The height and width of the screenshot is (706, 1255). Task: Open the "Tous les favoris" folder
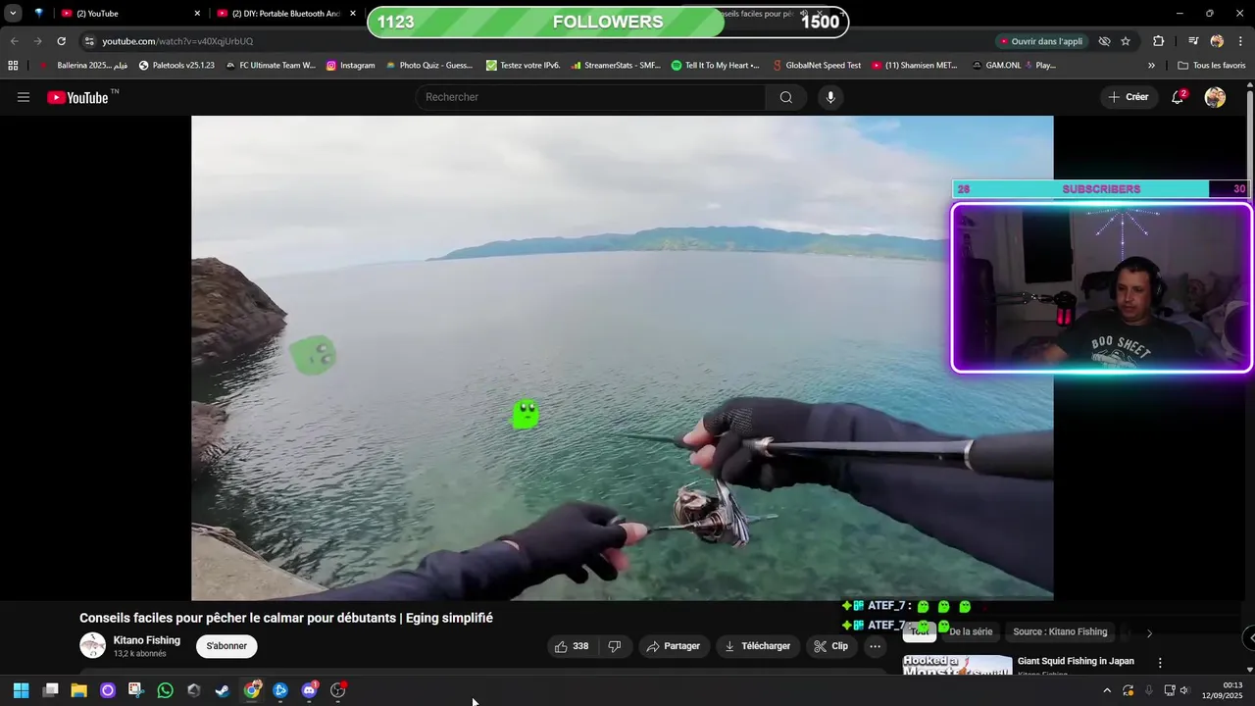pyautogui.click(x=1212, y=66)
